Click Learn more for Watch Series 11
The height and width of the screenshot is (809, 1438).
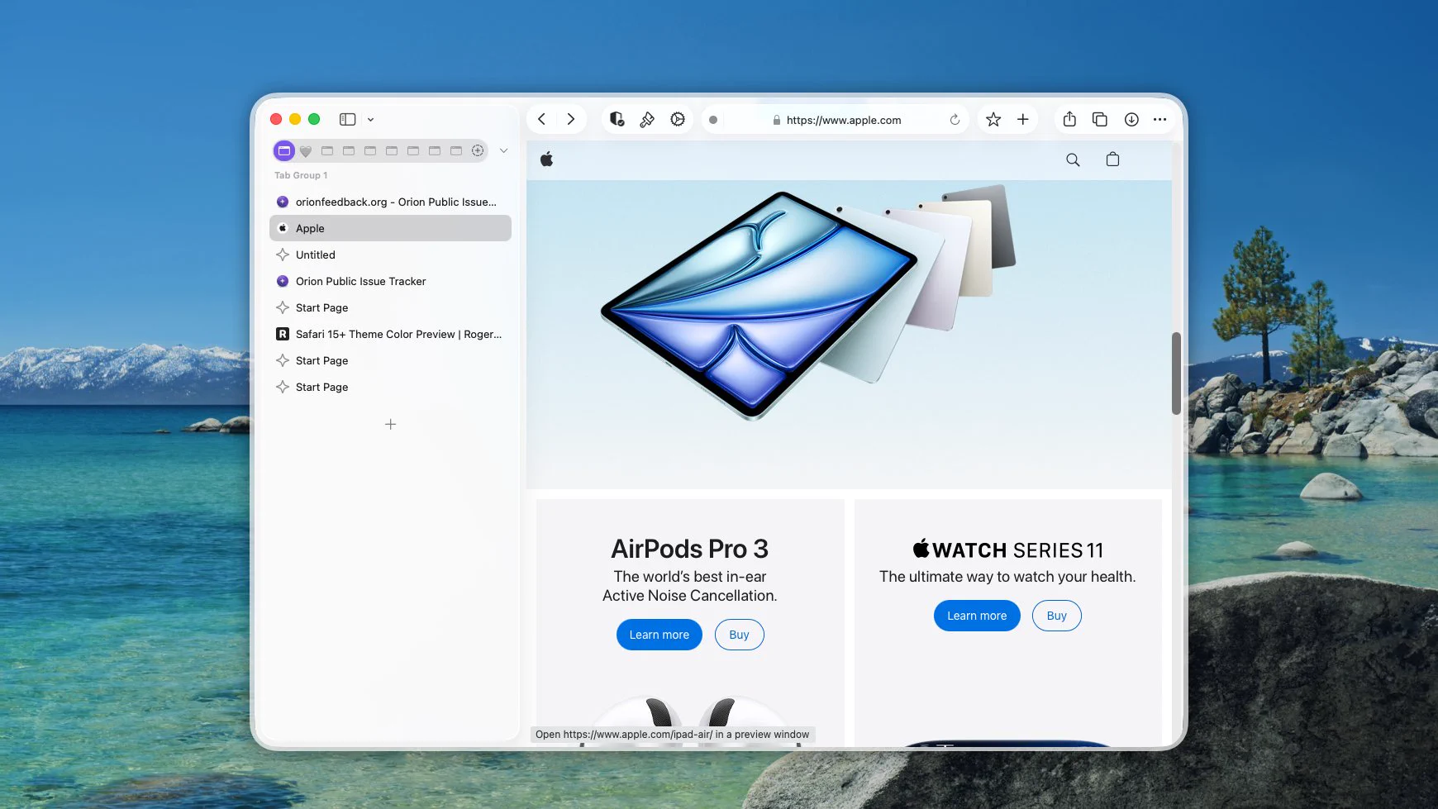(977, 616)
